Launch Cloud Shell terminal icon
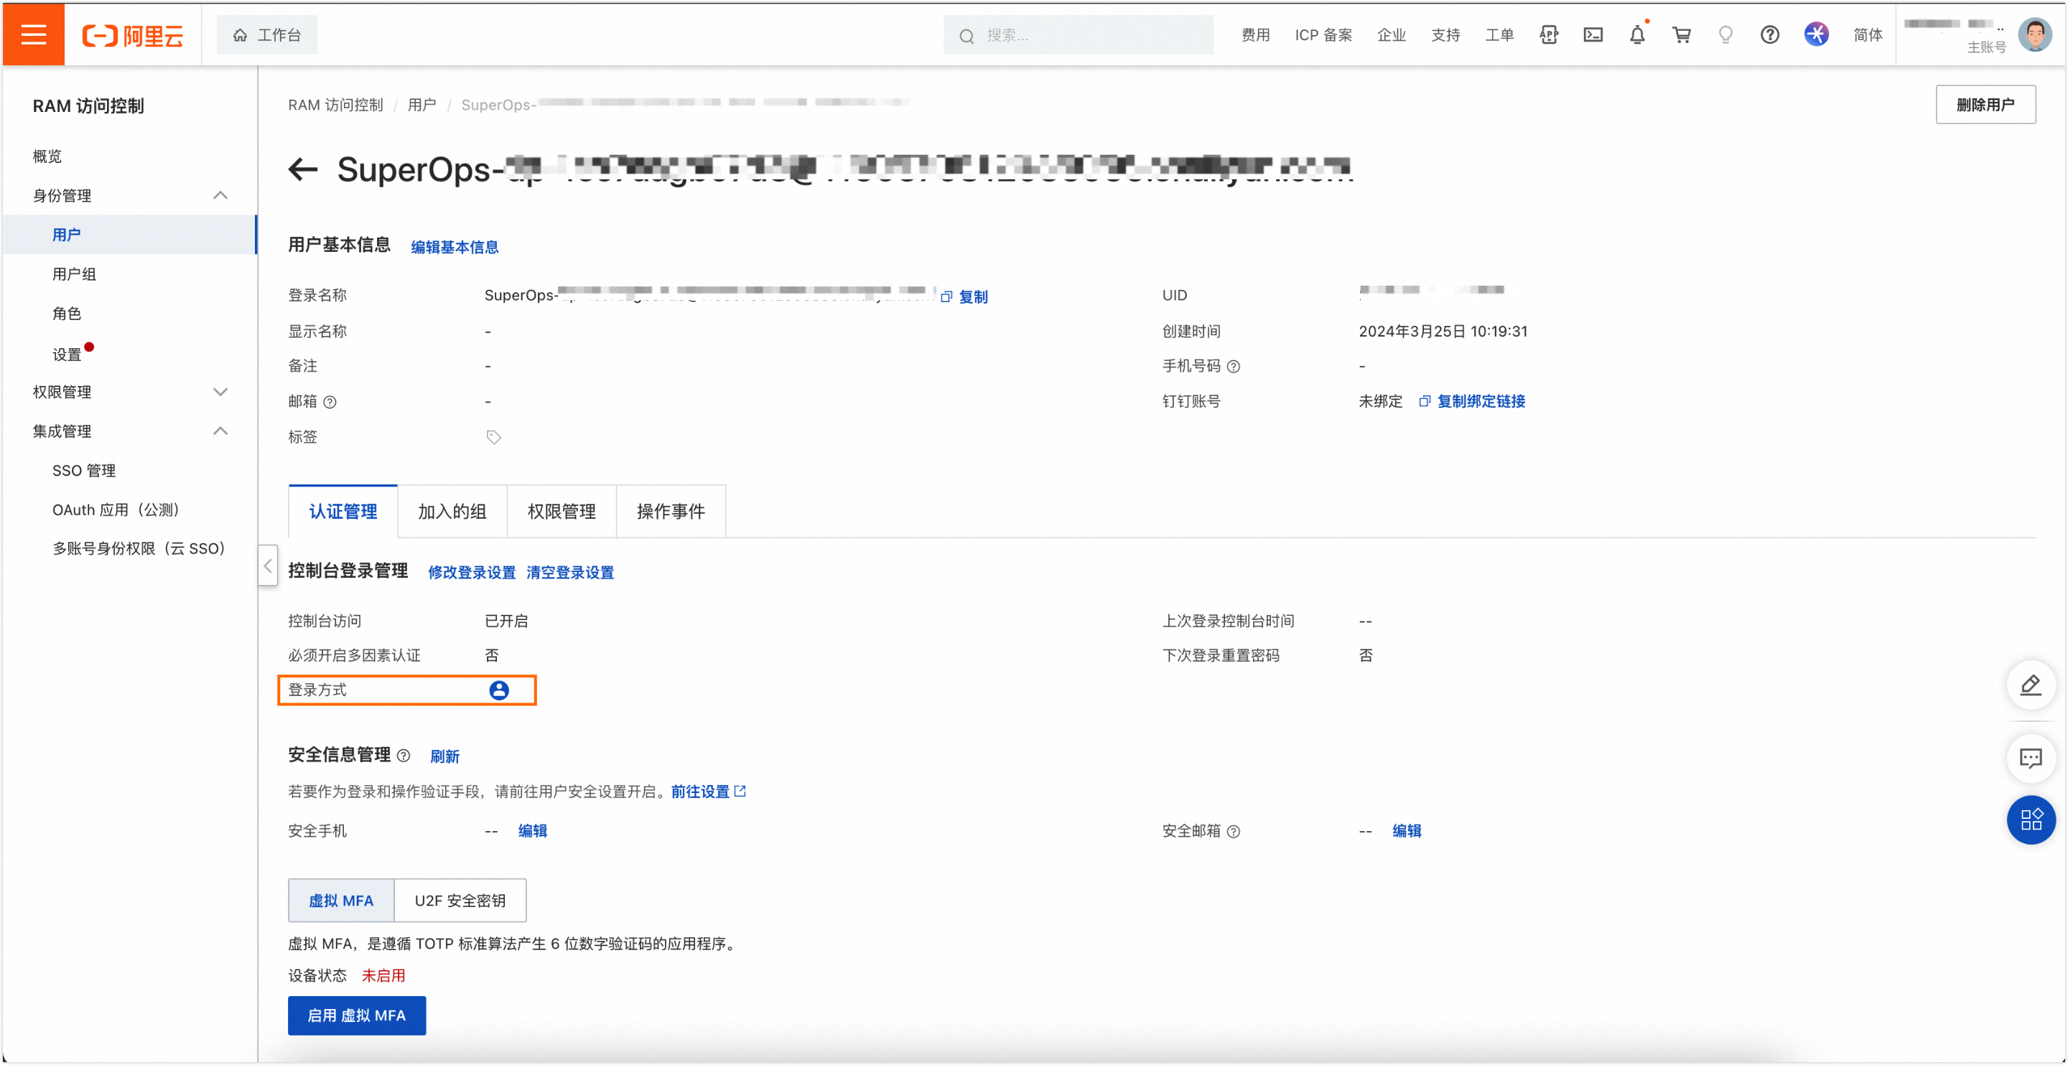The width and height of the screenshot is (2068, 1065). tap(1593, 34)
